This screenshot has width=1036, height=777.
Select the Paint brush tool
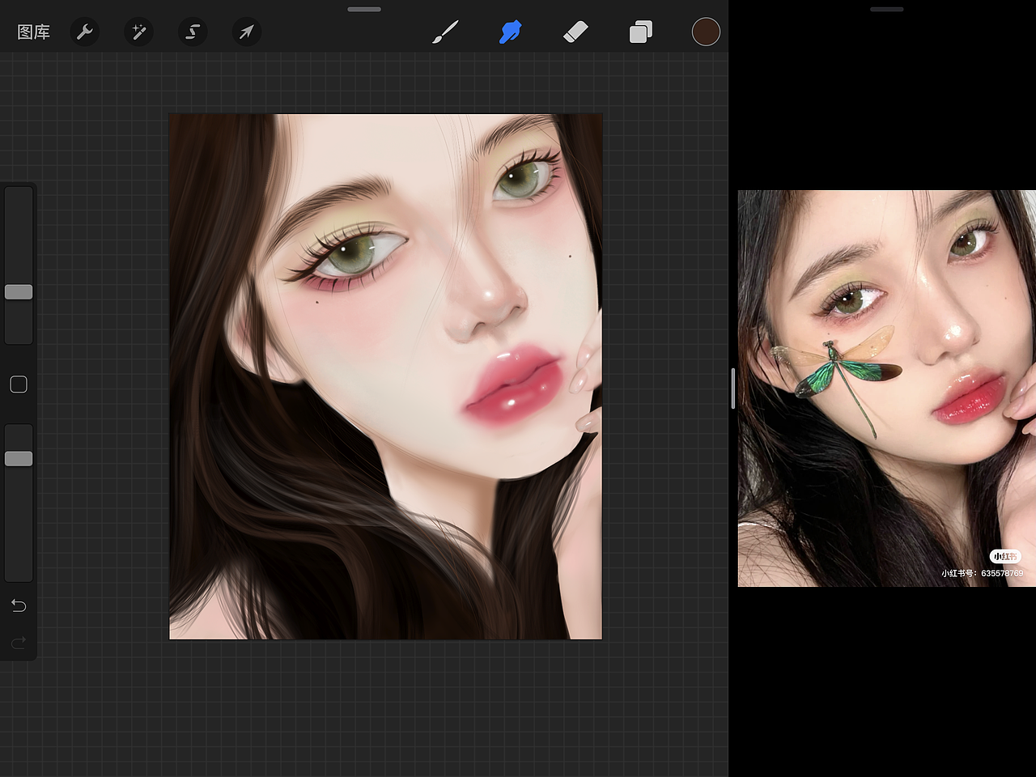pyautogui.click(x=445, y=32)
